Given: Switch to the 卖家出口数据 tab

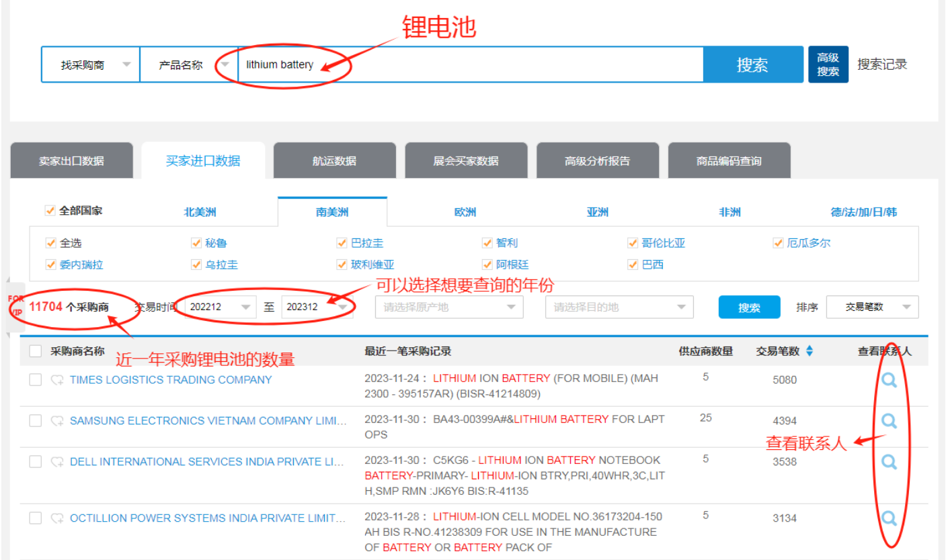Looking at the screenshot, I should [x=71, y=161].
